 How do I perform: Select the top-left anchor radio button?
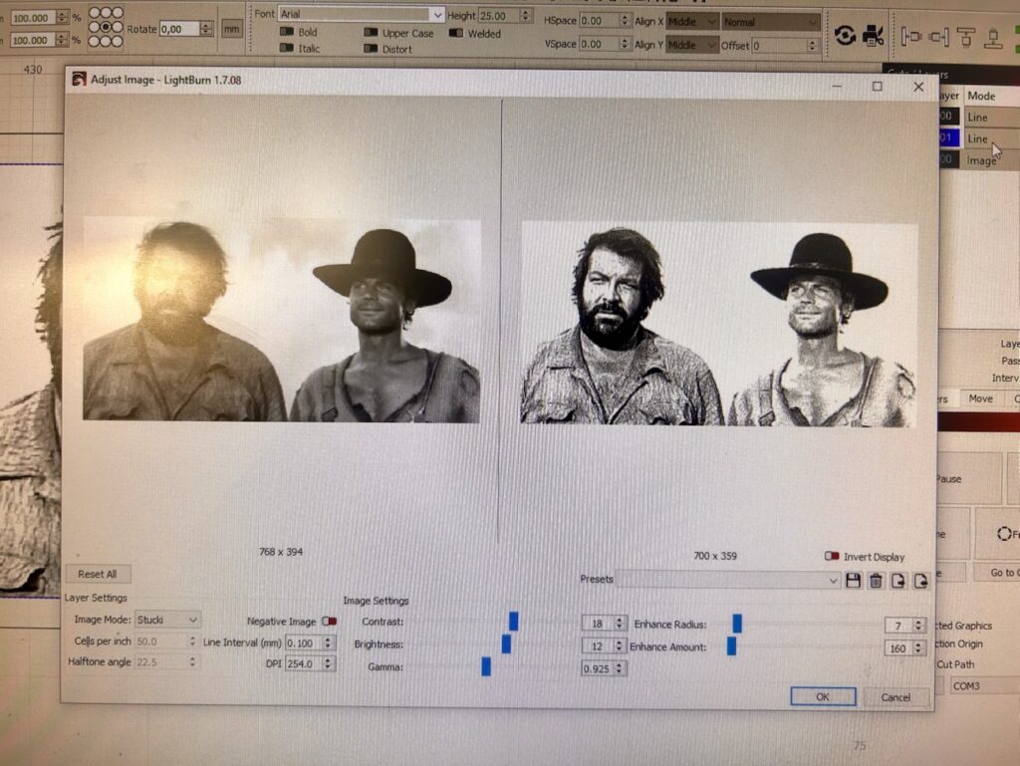click(94, 13)
